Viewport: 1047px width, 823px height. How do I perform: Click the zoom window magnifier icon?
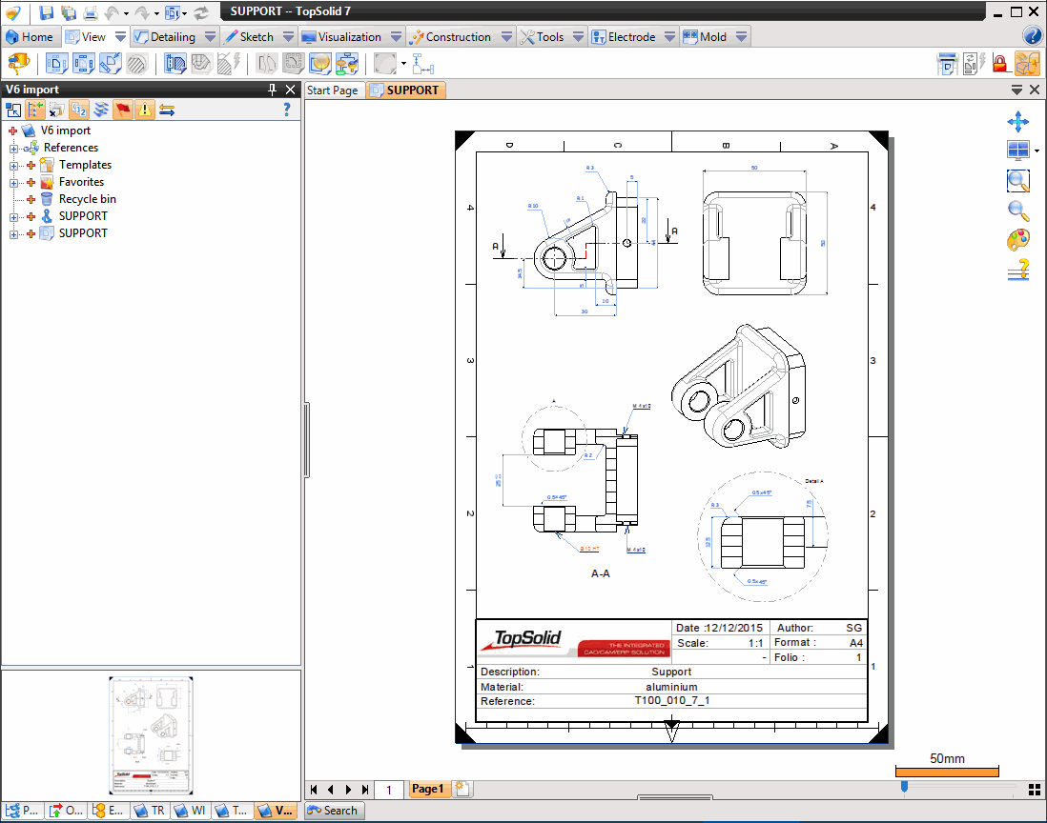[x=1017, y=180]
